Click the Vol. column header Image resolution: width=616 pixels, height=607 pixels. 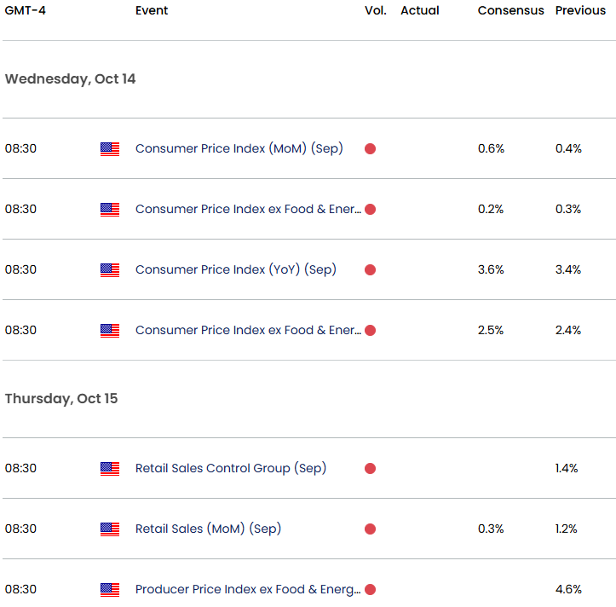(x=376, y=10)
